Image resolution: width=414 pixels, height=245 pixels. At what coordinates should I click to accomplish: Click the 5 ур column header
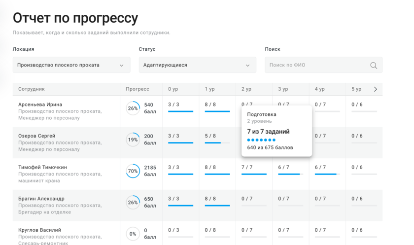coord(356,89)
